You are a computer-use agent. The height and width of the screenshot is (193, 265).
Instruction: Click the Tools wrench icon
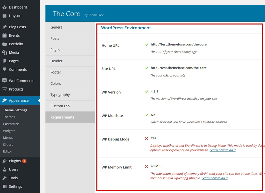(x=4, y=178)
